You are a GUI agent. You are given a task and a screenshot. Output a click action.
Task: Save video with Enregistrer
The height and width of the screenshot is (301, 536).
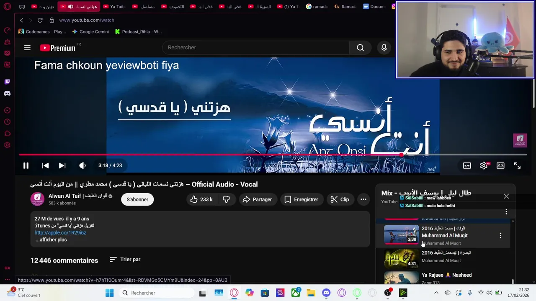point(301,199)
